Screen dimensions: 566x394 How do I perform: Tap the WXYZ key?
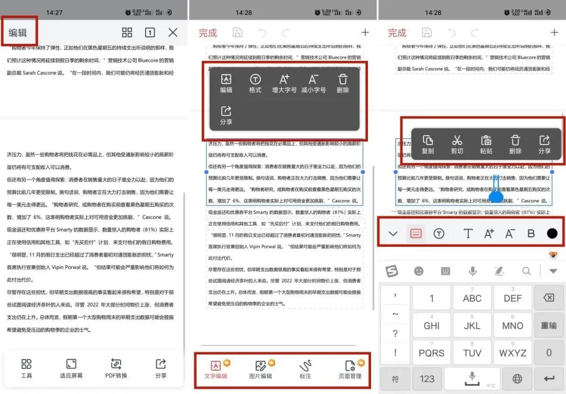coord(513,353)
